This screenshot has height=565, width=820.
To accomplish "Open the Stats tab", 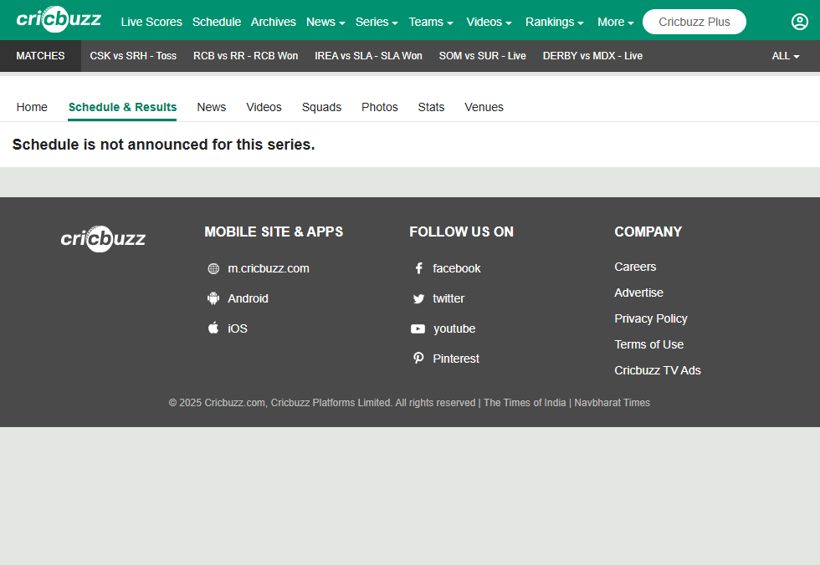I will click(431, 107).
